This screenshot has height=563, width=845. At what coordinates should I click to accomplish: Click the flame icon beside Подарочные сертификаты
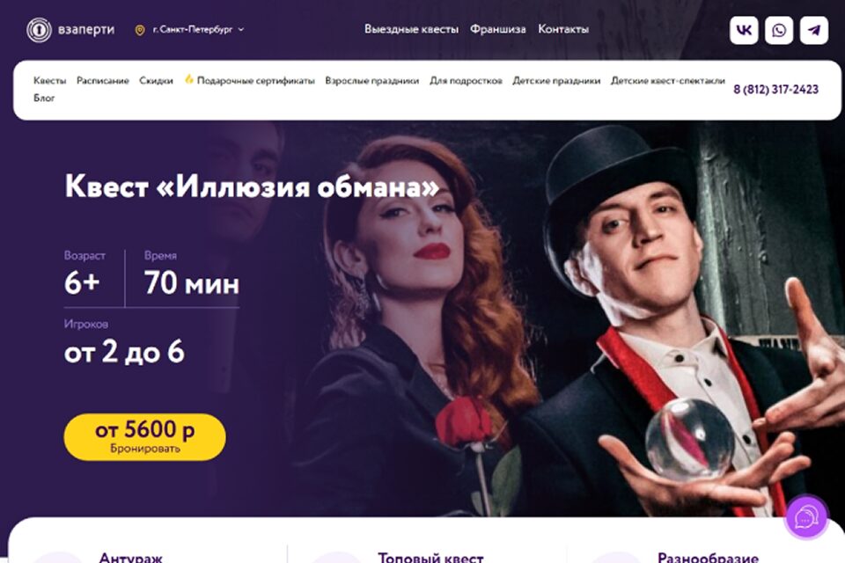click(x=189, y=79)
